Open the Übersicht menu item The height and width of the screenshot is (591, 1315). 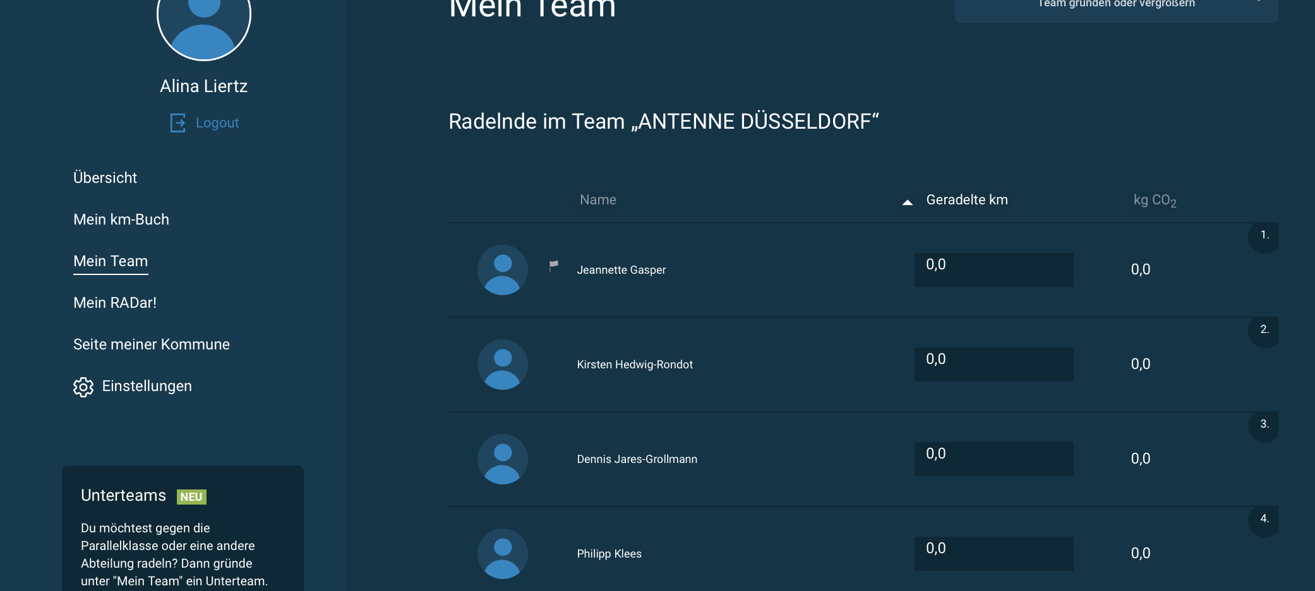(105, 178)
